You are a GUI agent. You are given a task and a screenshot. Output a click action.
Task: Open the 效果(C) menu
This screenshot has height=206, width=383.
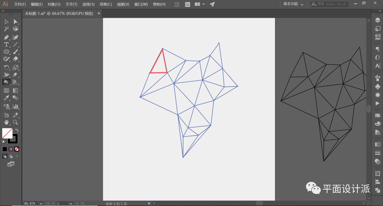tap(106, 4)
